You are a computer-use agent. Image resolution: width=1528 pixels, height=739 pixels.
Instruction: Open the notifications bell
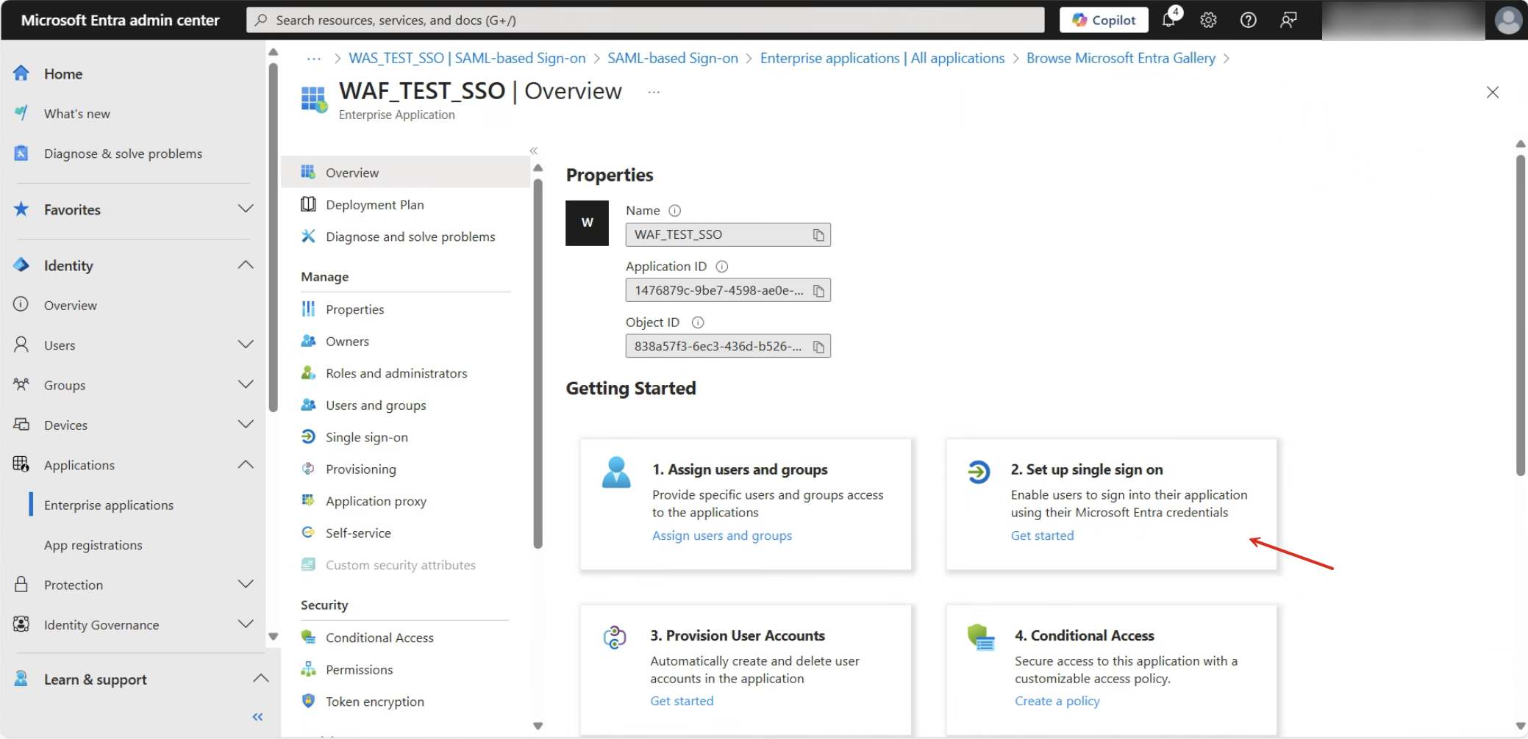[1168, 20]
